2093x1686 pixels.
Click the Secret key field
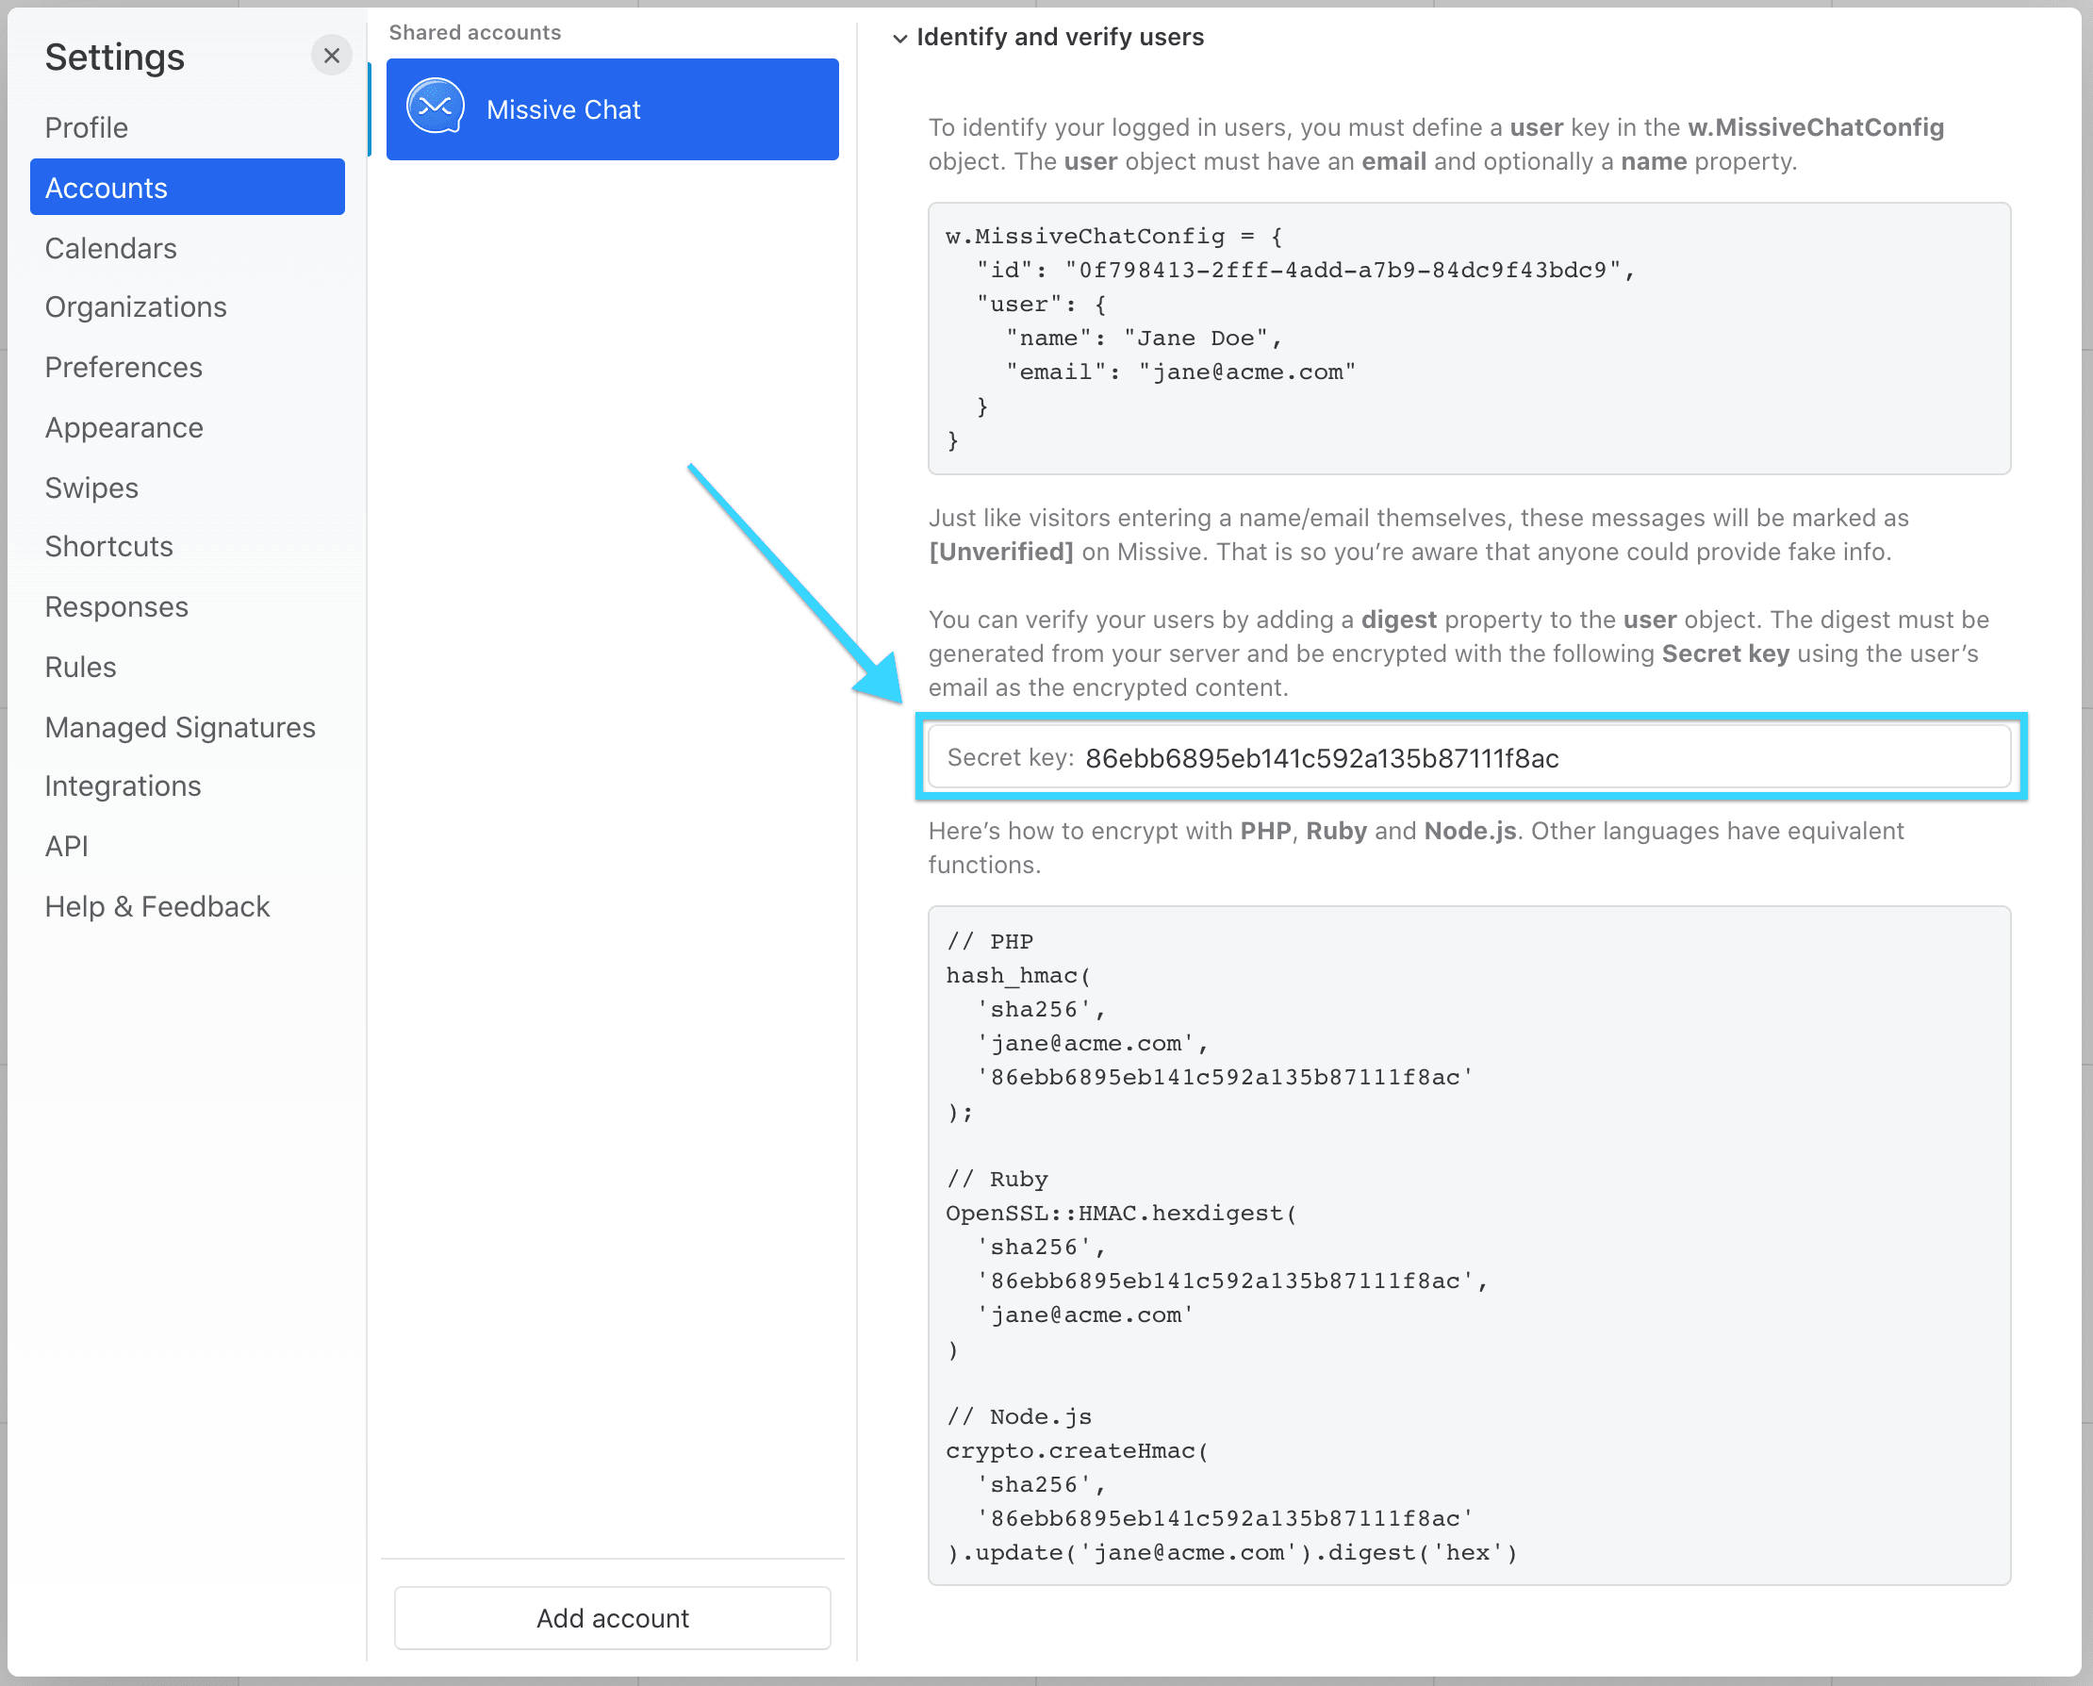point(1469,757)
